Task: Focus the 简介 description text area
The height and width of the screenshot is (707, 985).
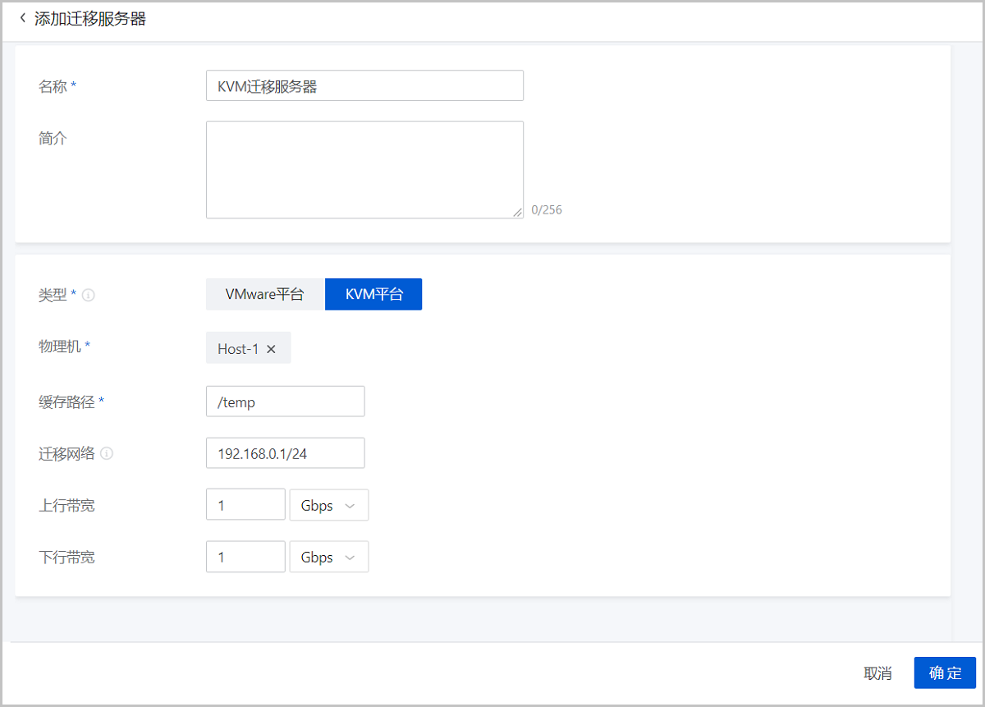Action: [364, 169]
